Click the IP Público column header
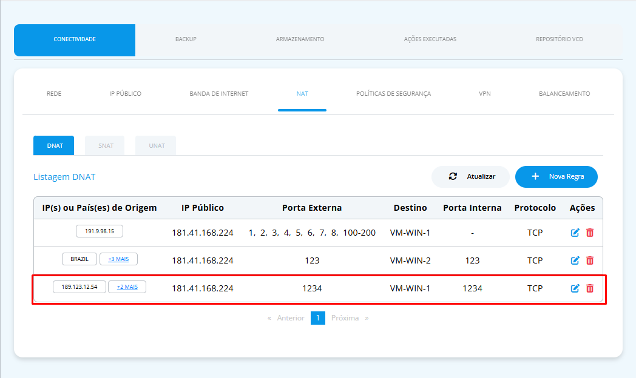The height and width of the screenshot is (378, 636). coord(203,208)
